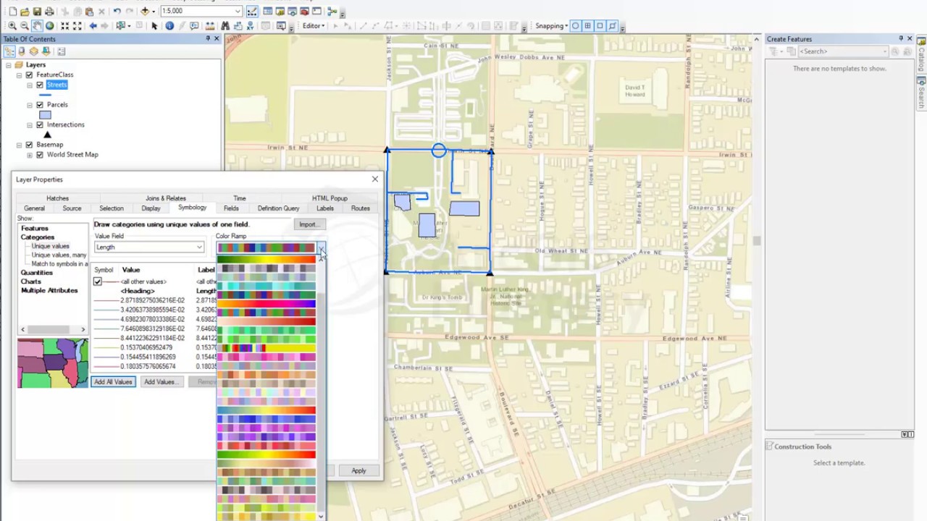Open the Editor dropdown menu
The height and width of the screenshot is (521, 927).
click(313, 26)
